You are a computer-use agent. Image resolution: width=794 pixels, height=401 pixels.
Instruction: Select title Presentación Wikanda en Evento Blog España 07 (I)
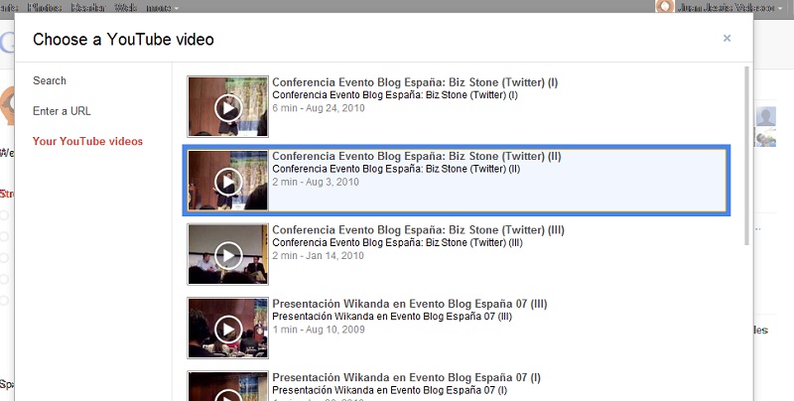click(407, 378)
